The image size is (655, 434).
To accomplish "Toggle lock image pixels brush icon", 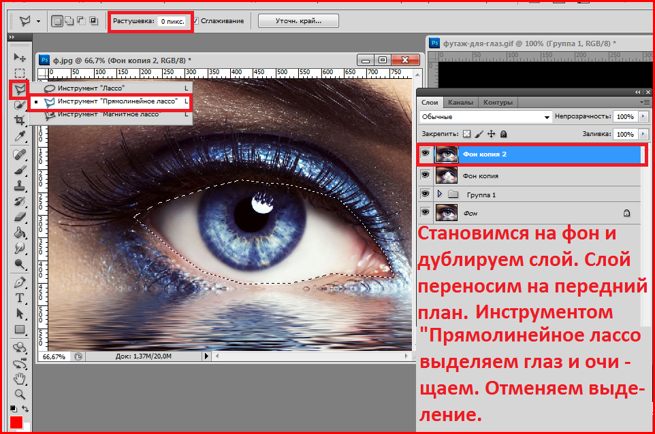I will pos(479,134).
